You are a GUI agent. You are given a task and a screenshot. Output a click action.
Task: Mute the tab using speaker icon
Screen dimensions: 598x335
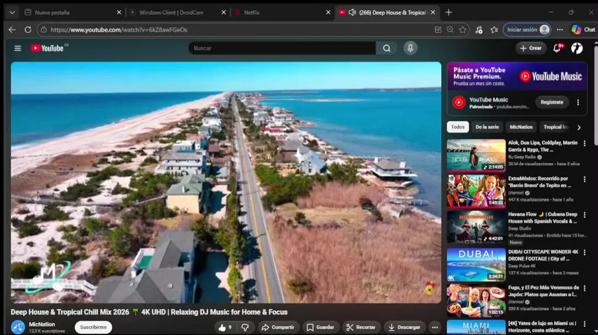coord(352,13)
